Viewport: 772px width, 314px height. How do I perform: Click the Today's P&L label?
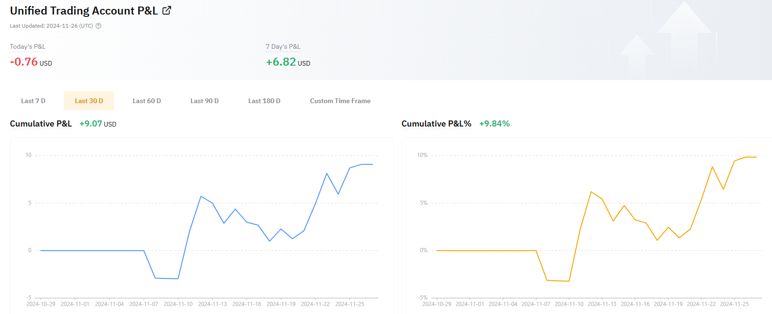coord(28,46)
